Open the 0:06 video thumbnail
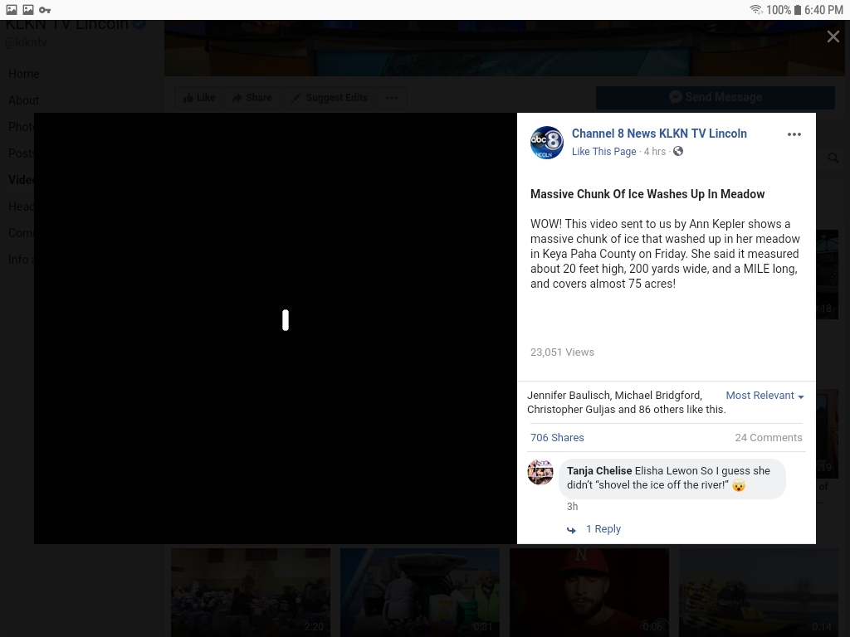Screen dimensions: 850x637 [x=589, y=592]
